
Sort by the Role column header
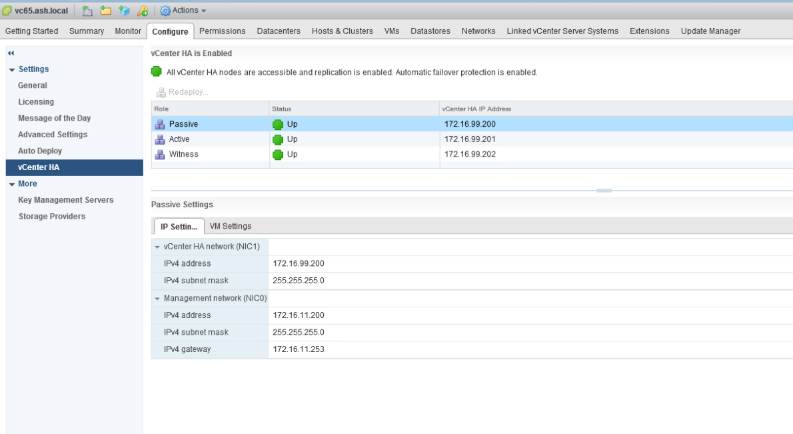210,109
